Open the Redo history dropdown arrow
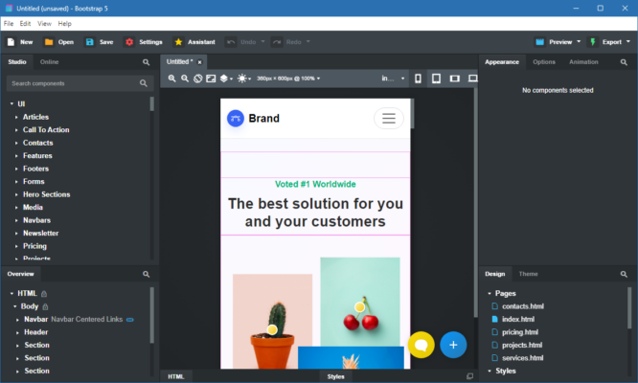638x383 pixels. click(308, 41)
